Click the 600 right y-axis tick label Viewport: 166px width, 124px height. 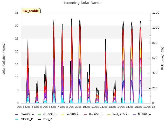point(155,58)
